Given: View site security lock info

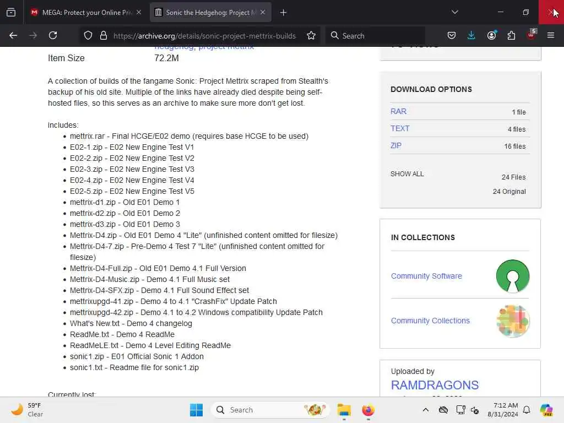Looking at the screenshot, I should pos(104,35).
